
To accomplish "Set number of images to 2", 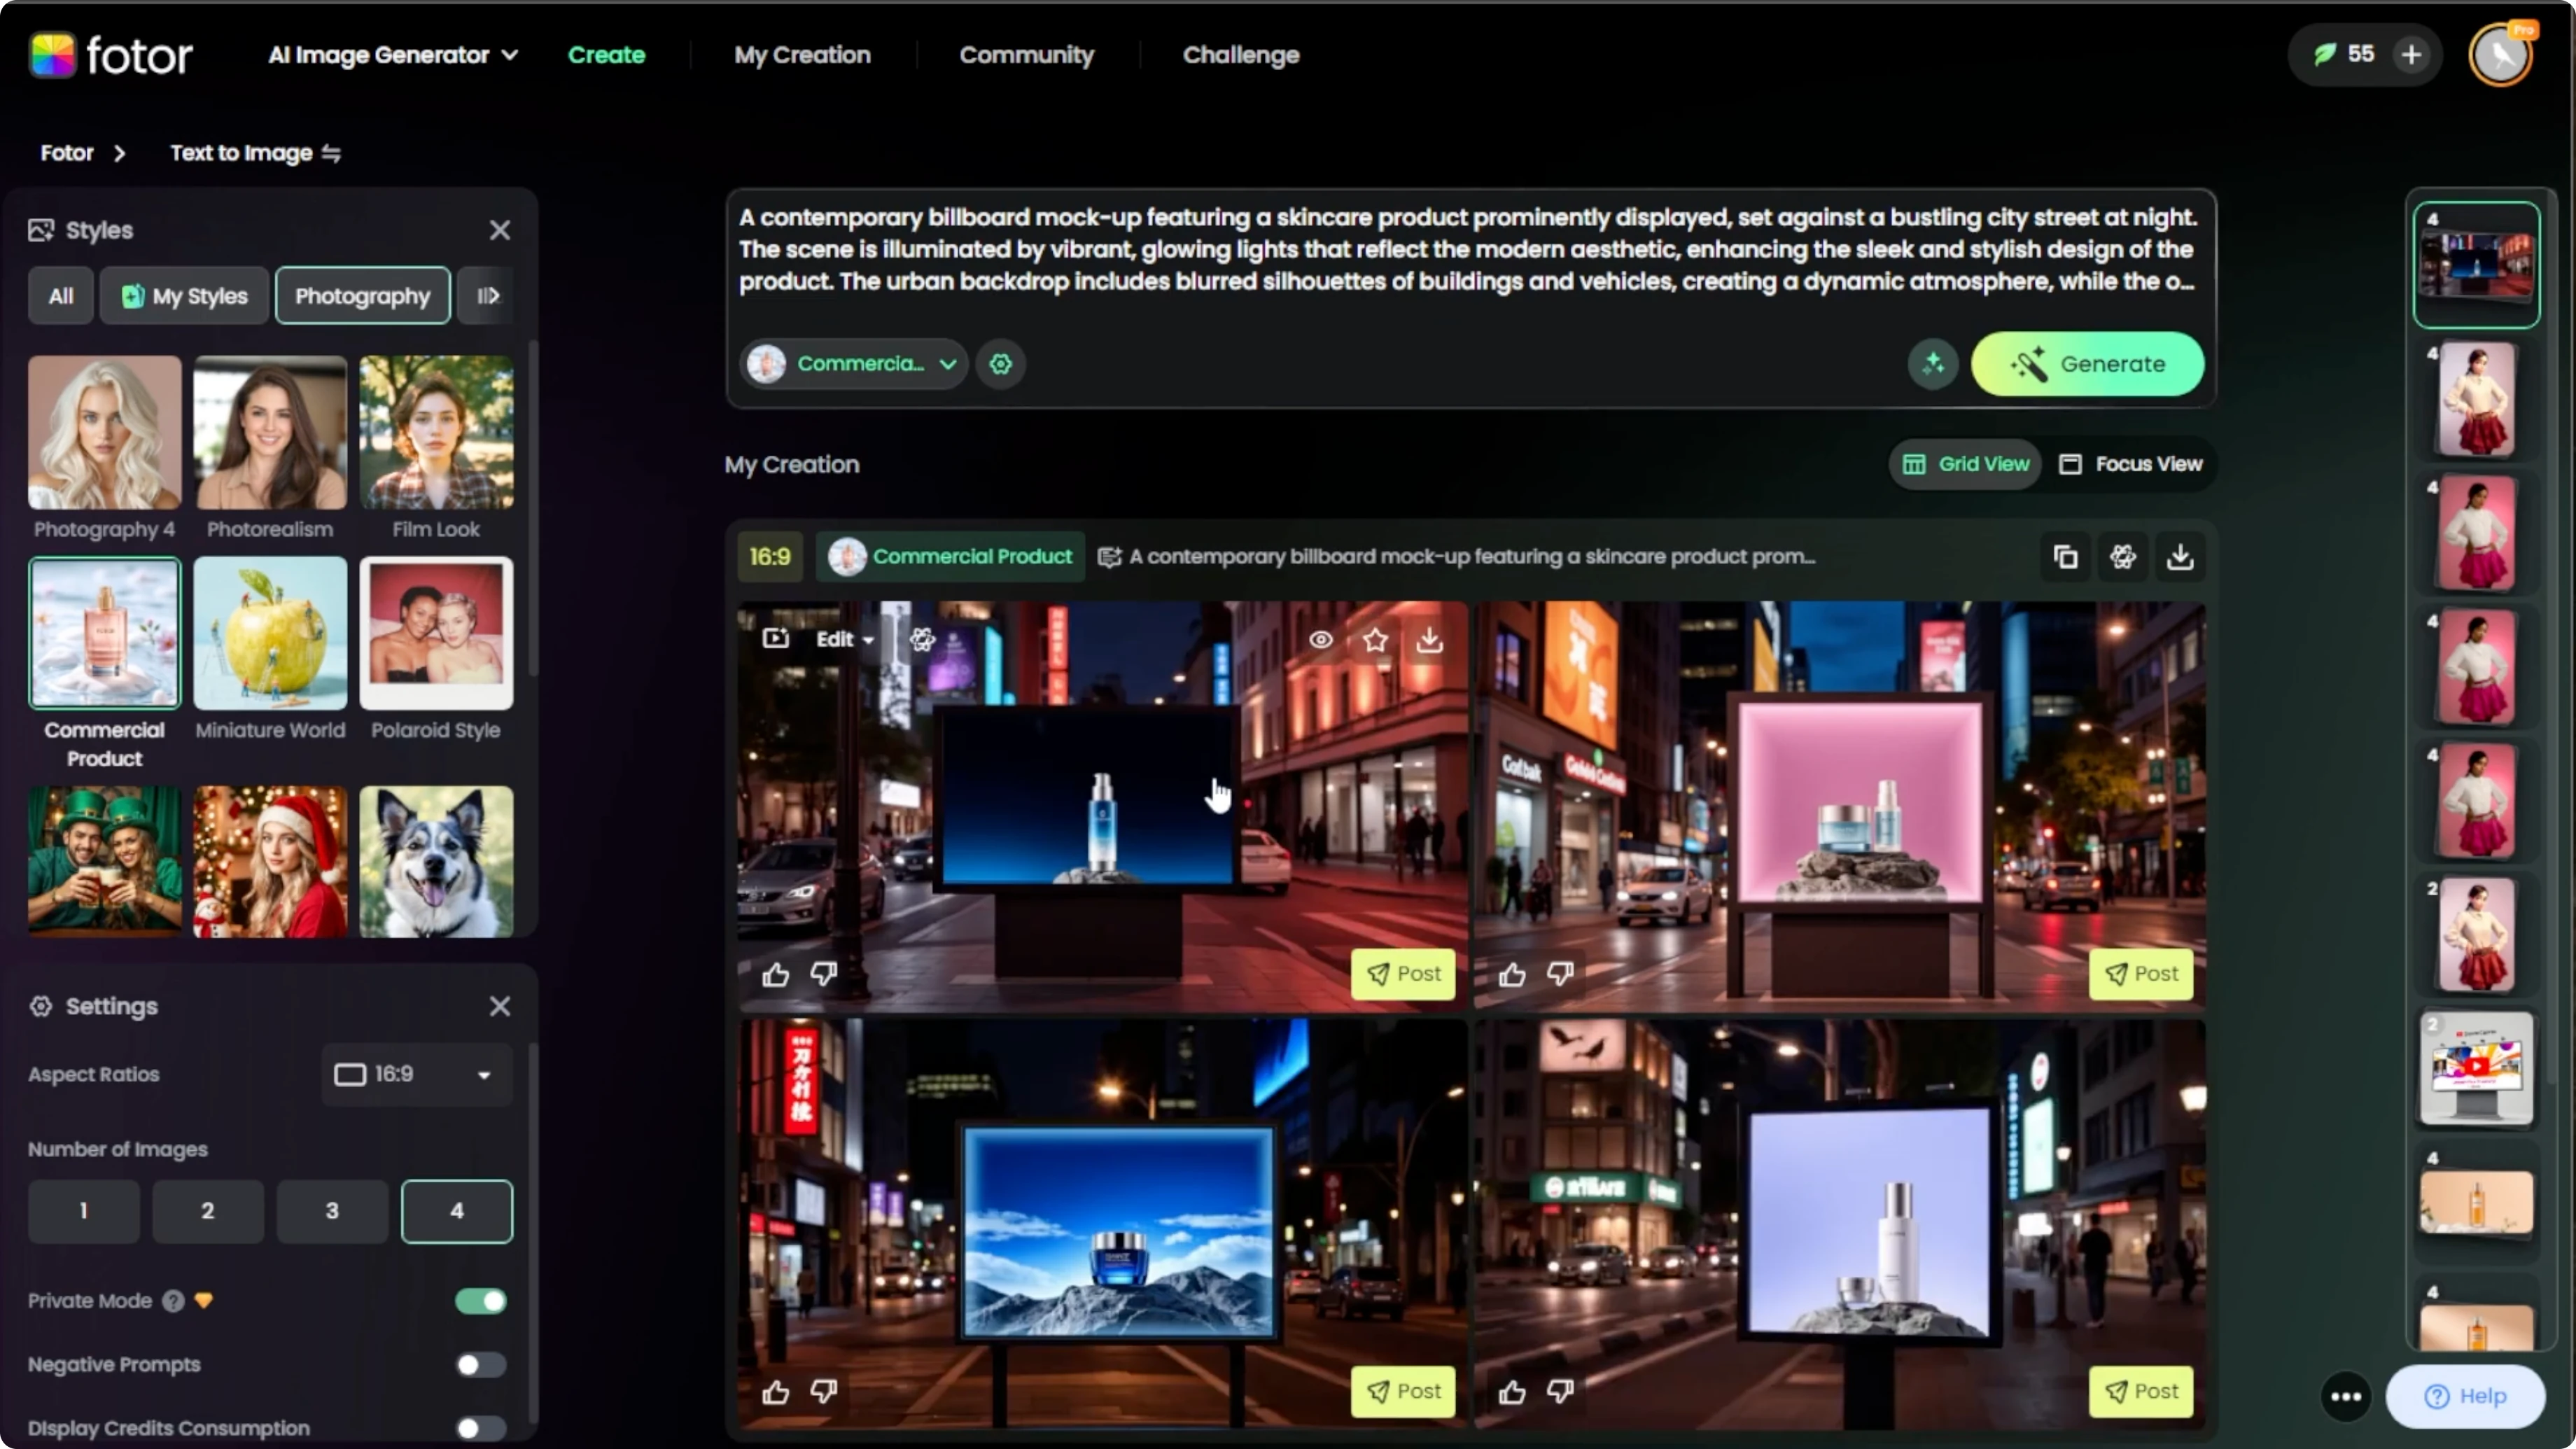I will (x=208, y=1211).
